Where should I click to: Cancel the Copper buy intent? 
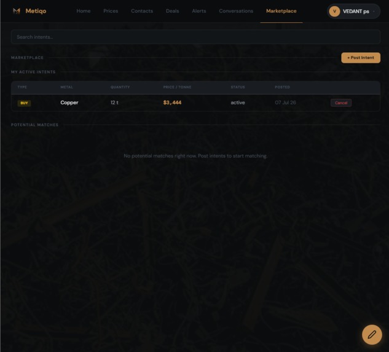tap(341, 103)
